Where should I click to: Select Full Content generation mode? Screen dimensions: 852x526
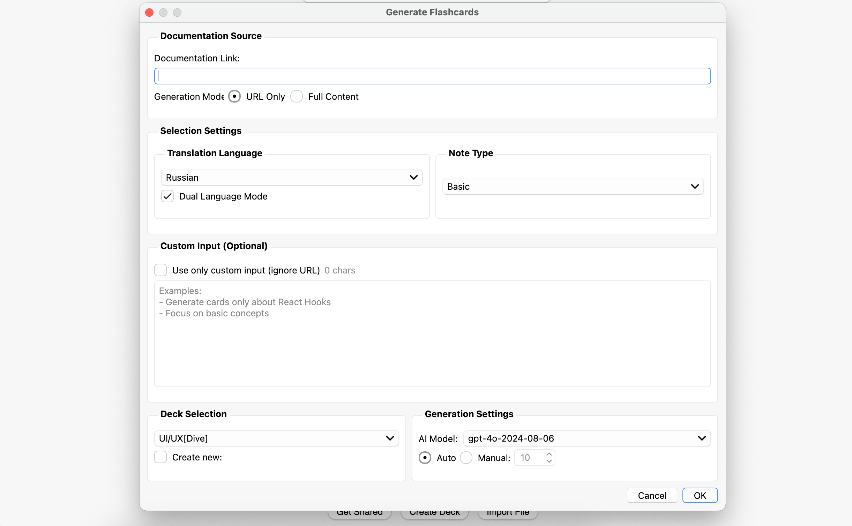coord(297,97)
